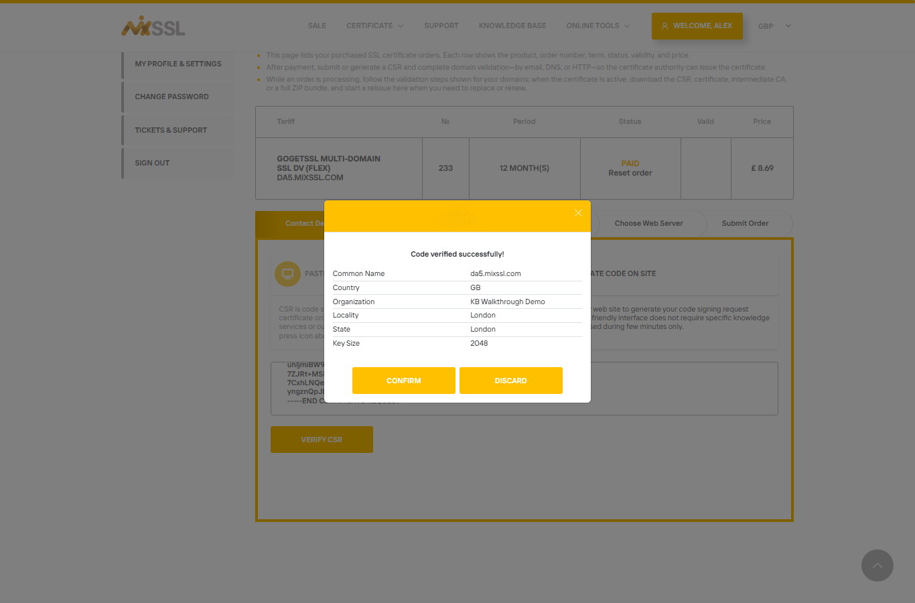Click the user icon in Welcome button

click(664, 26)
